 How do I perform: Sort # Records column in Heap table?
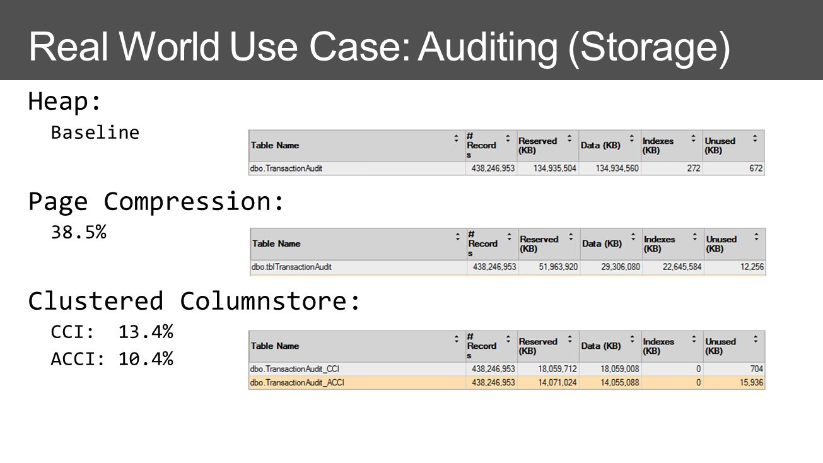[x=509, y=138]
